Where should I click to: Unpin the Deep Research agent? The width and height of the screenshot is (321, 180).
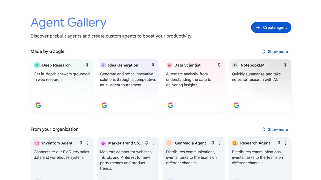(87, 65)
